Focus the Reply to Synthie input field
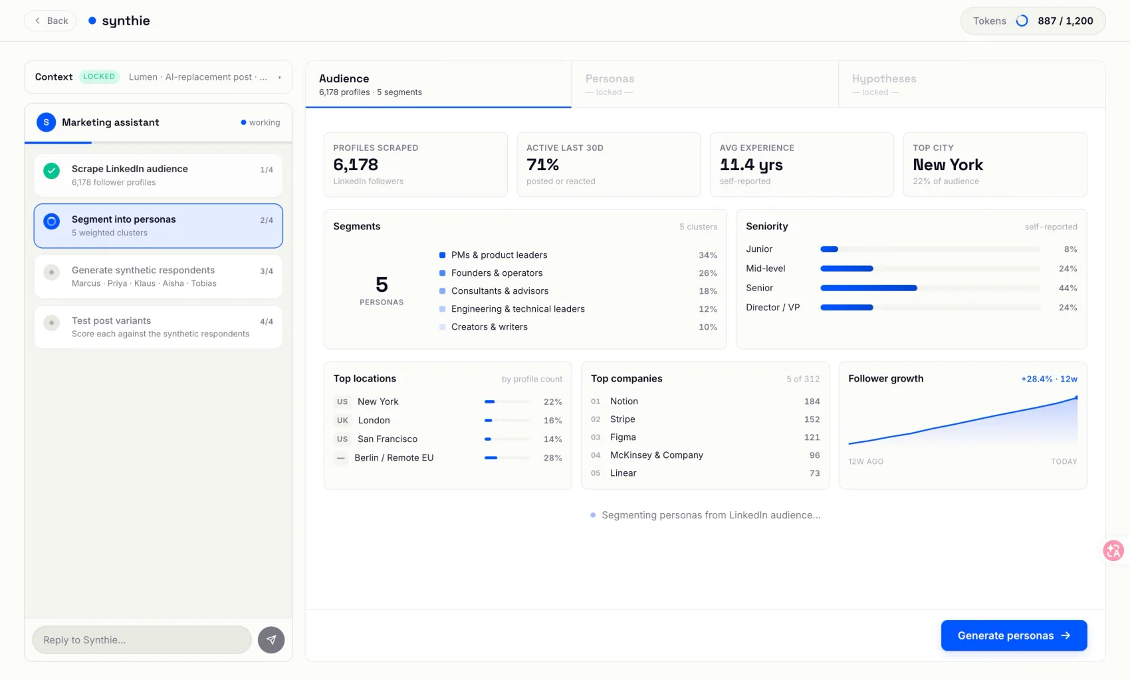 pyautogui.click(x=142, y=639)
